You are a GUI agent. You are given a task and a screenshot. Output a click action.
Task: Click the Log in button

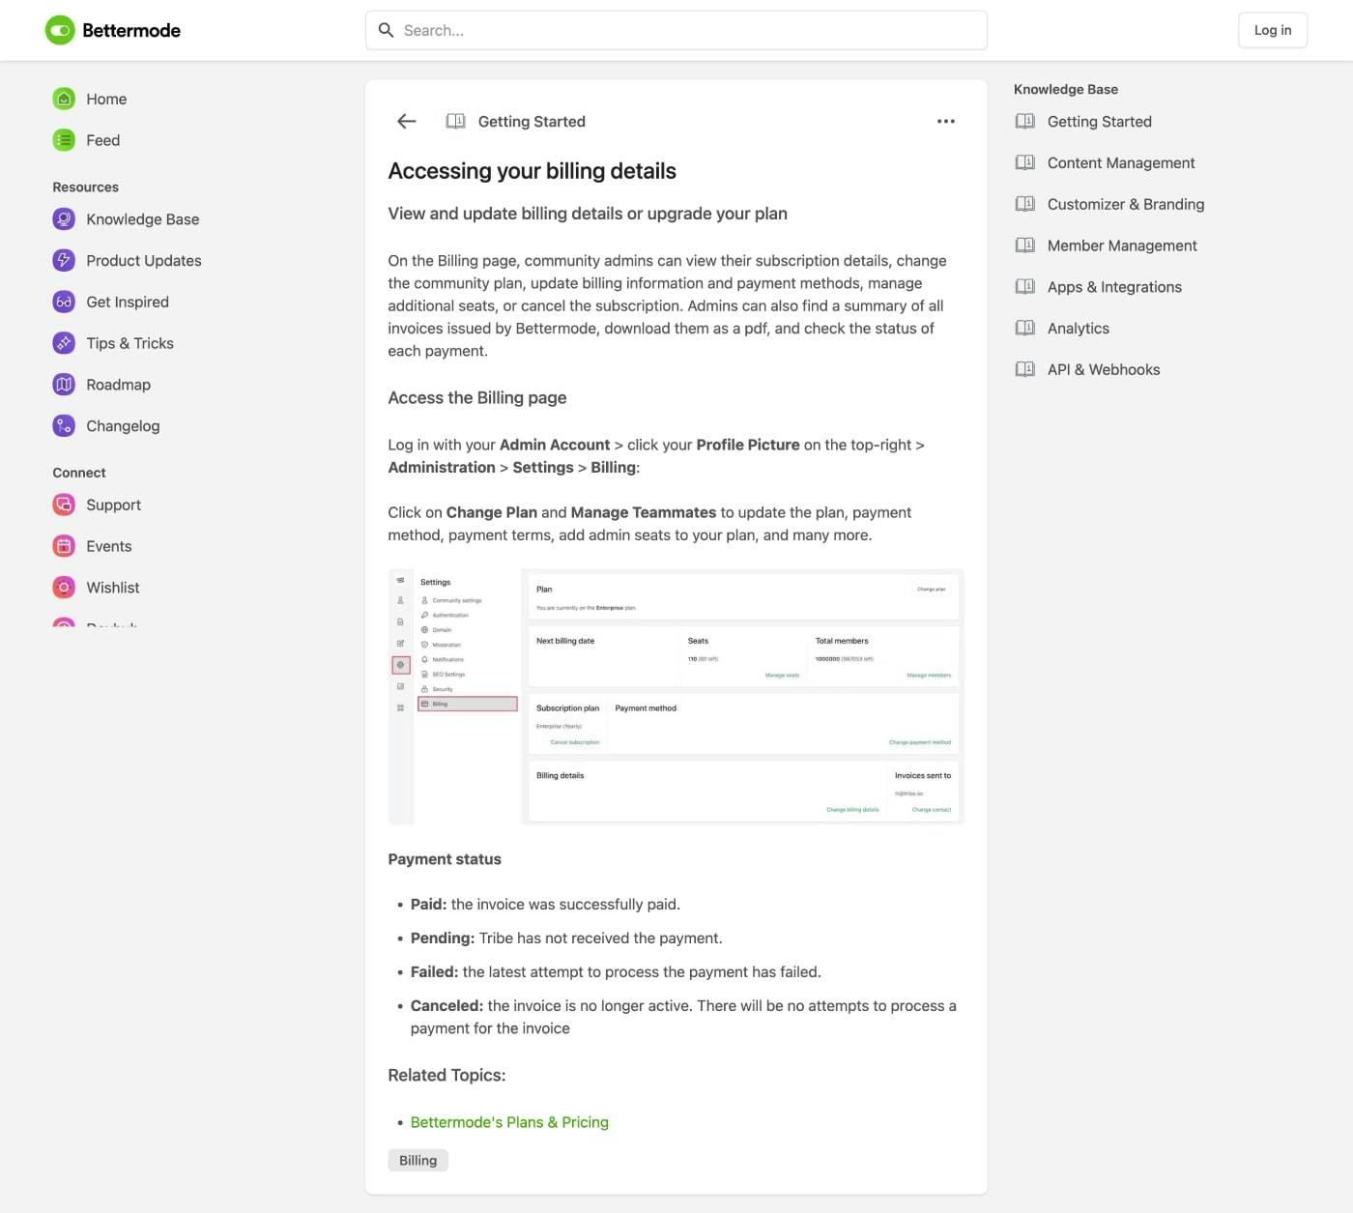1273,30
